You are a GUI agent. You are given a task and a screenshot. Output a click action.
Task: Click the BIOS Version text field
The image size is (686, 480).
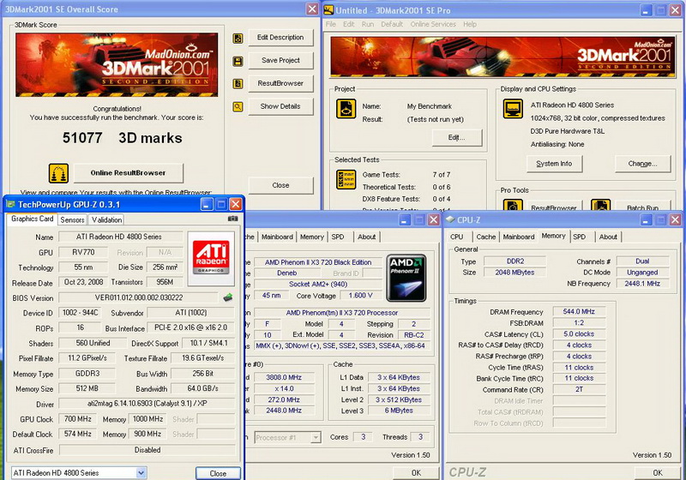pos(139,297)
